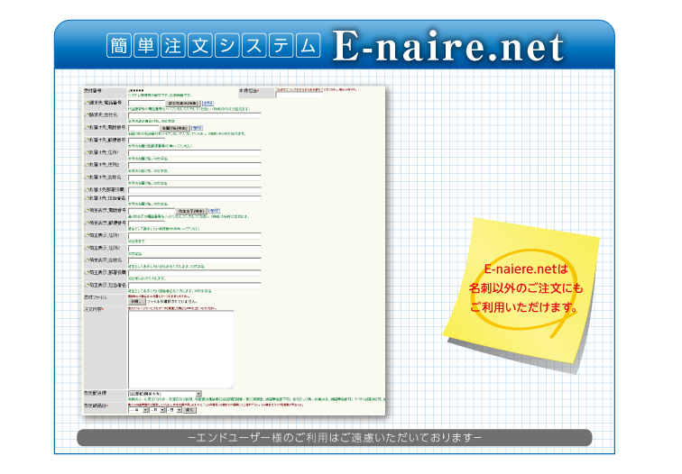Image resolution: width=682 pixels, height=474 pixels.
Task: Click the search button beside お届け先_電話番号
Action: pyautogui.click(x=175, y=128)
